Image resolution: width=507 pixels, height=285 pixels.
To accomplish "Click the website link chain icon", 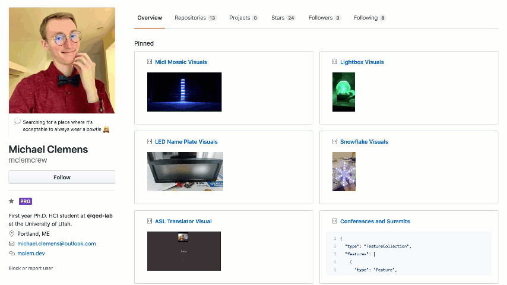I will (x=12, y=254).
